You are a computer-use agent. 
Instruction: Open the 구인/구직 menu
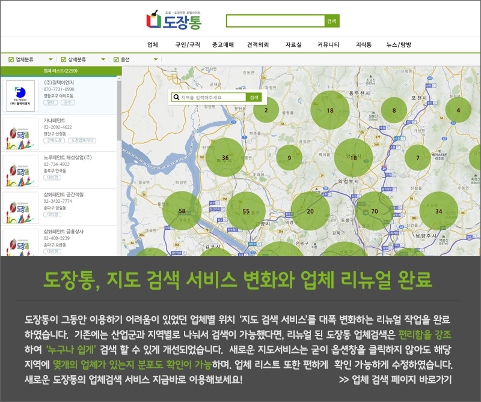pyautogui.click(x=188, y=45)
